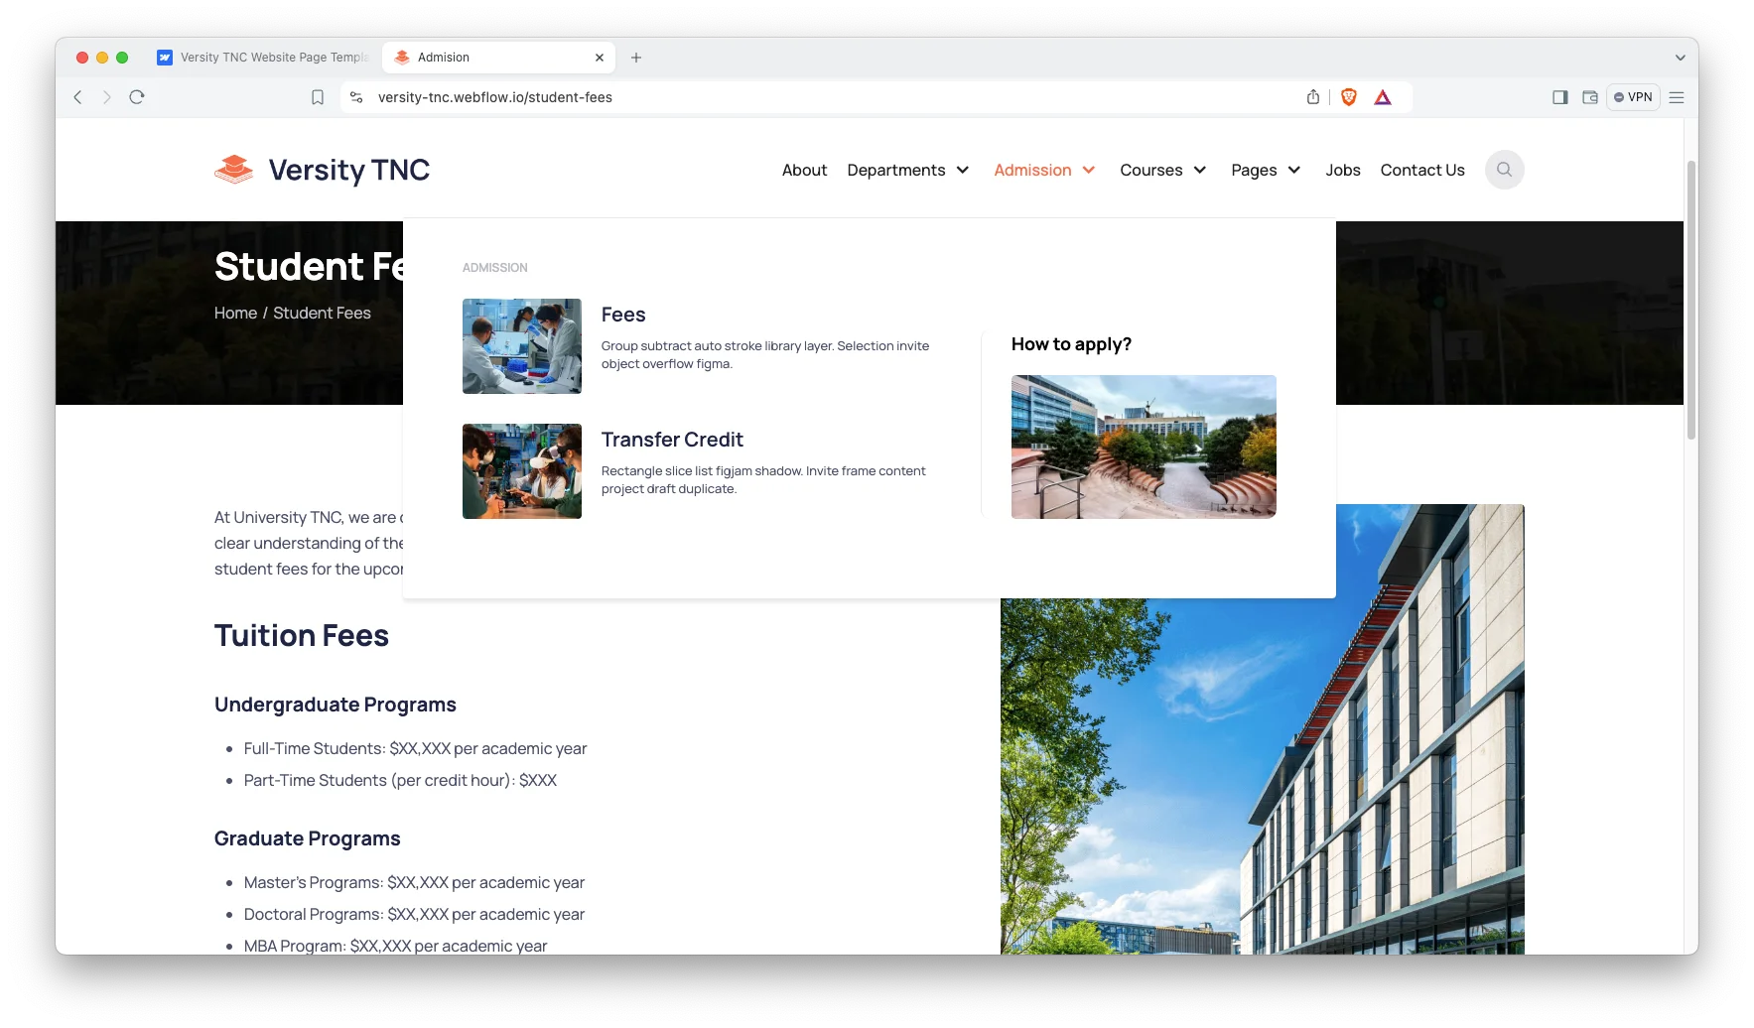The image size is (1754, 1028).
Task: Click the Brave Rewards triangle icon
Action: 1383,97
